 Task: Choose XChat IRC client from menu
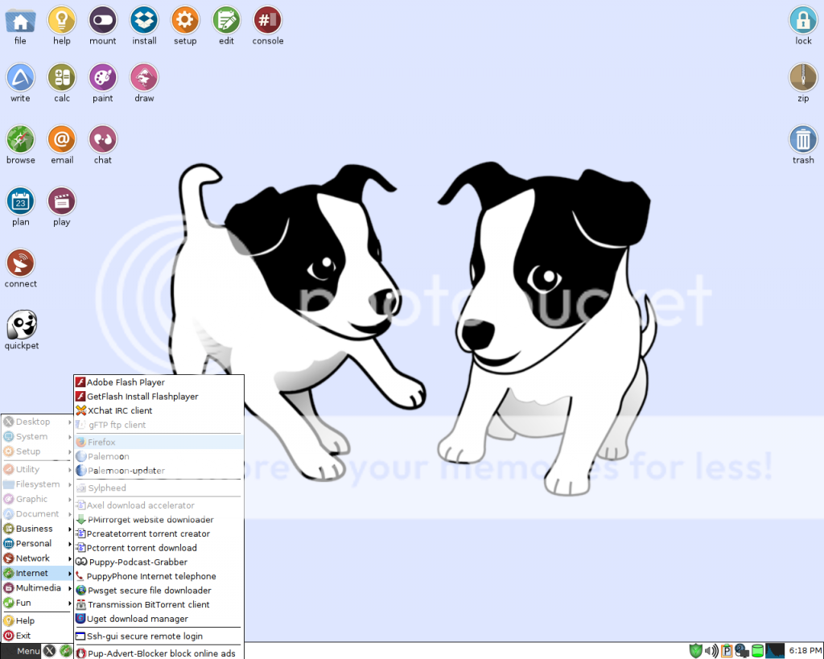119,410
